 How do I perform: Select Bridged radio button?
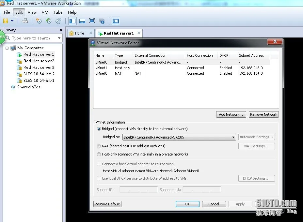99,129
